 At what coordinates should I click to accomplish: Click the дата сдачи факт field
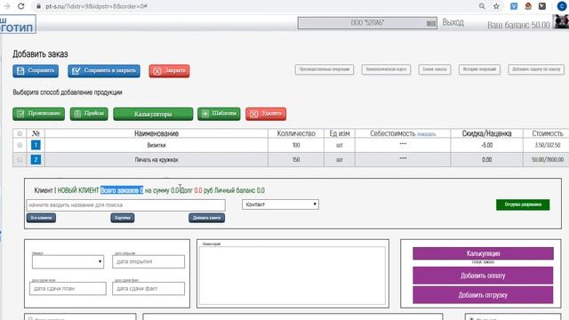tap(148, 289)
